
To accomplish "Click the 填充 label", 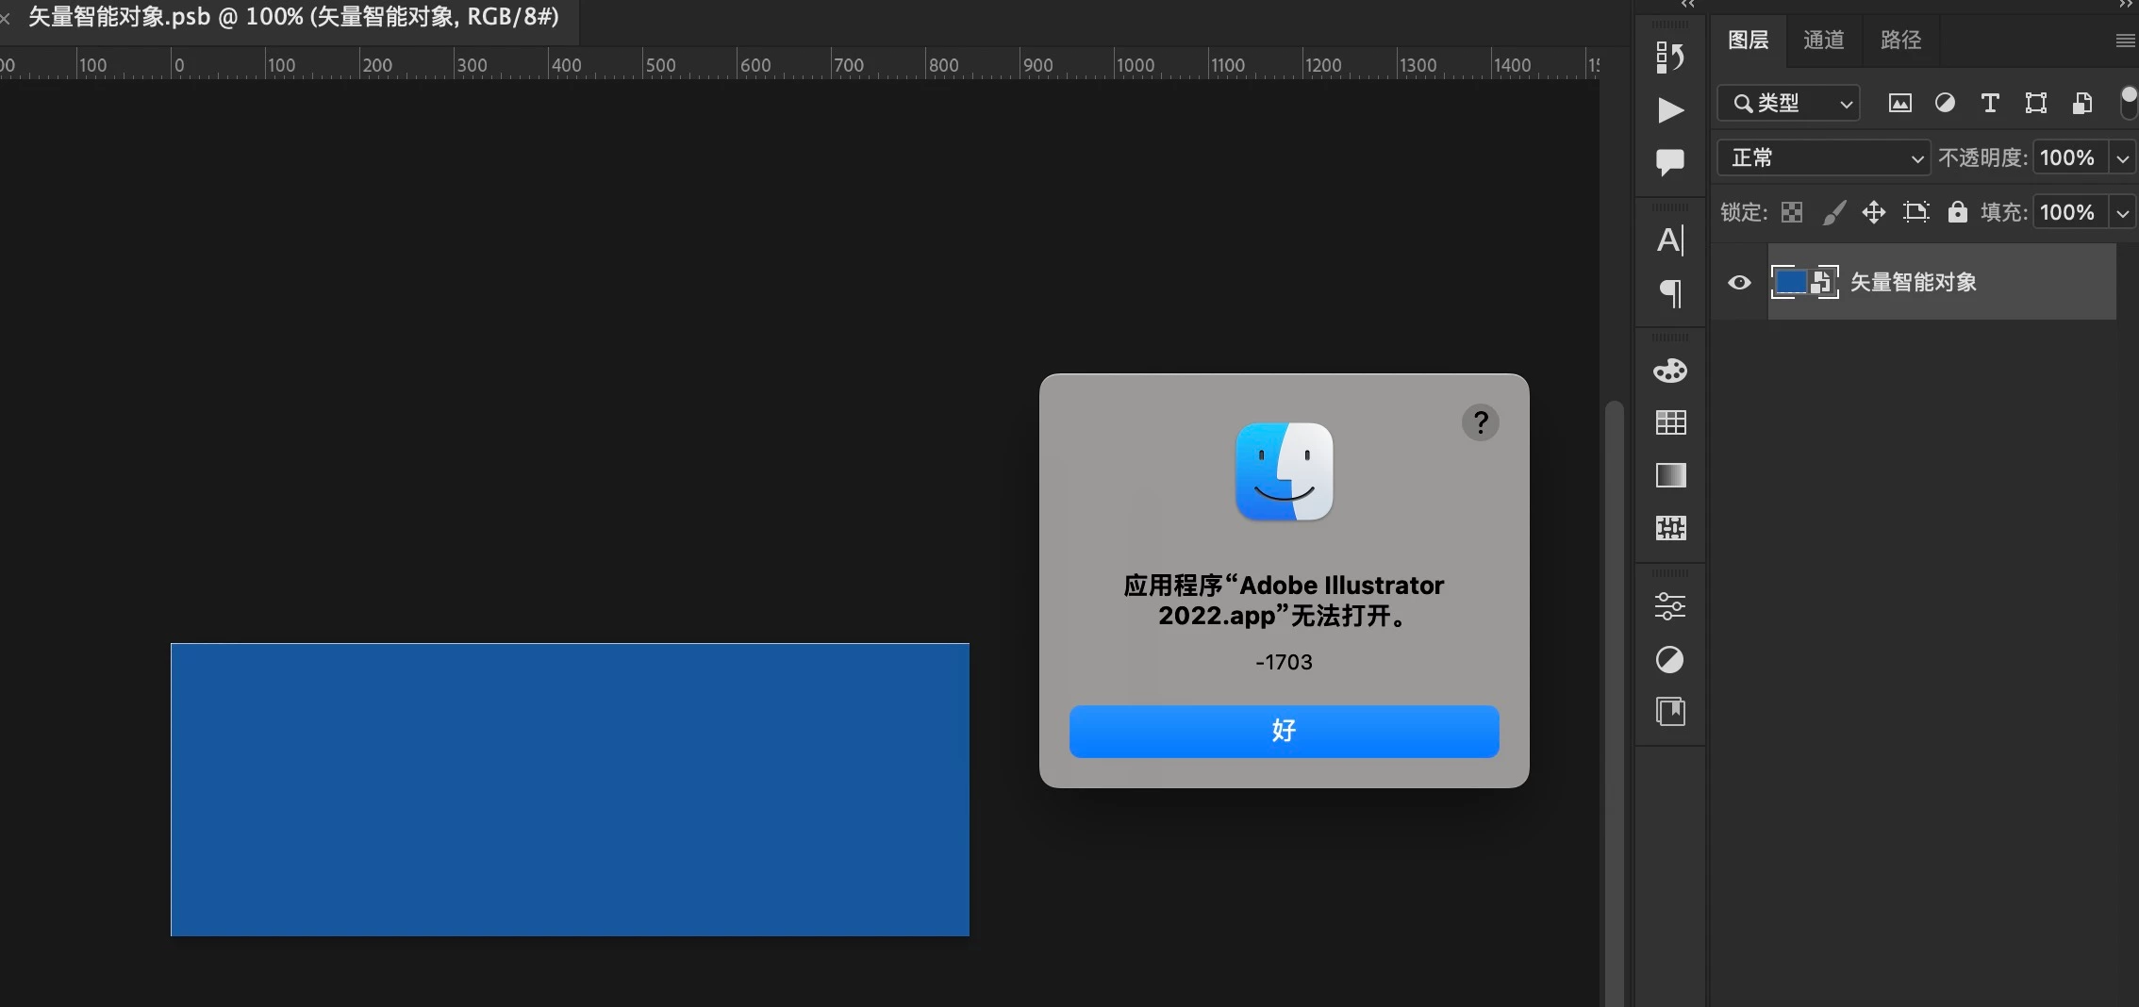I will 2003,212.
